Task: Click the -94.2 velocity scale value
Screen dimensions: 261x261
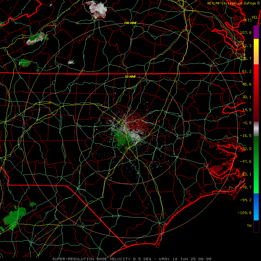Action: (x=246, y=200)
